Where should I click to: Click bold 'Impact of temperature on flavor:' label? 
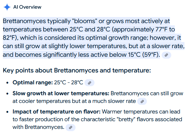[x=57, y=112]
